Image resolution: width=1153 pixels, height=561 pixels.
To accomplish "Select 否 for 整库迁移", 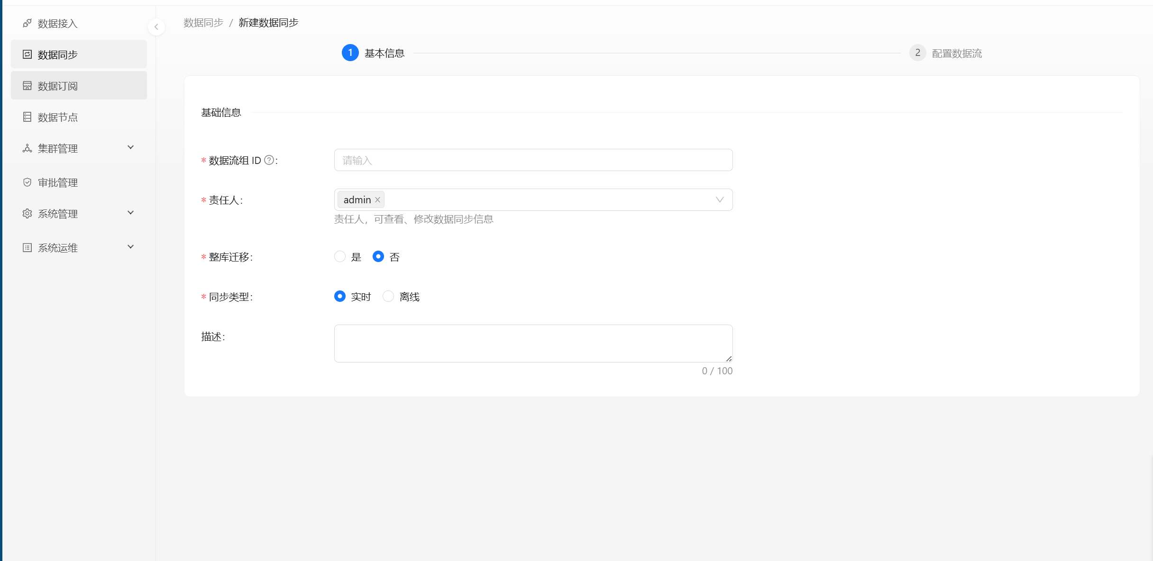I will 378,257.
